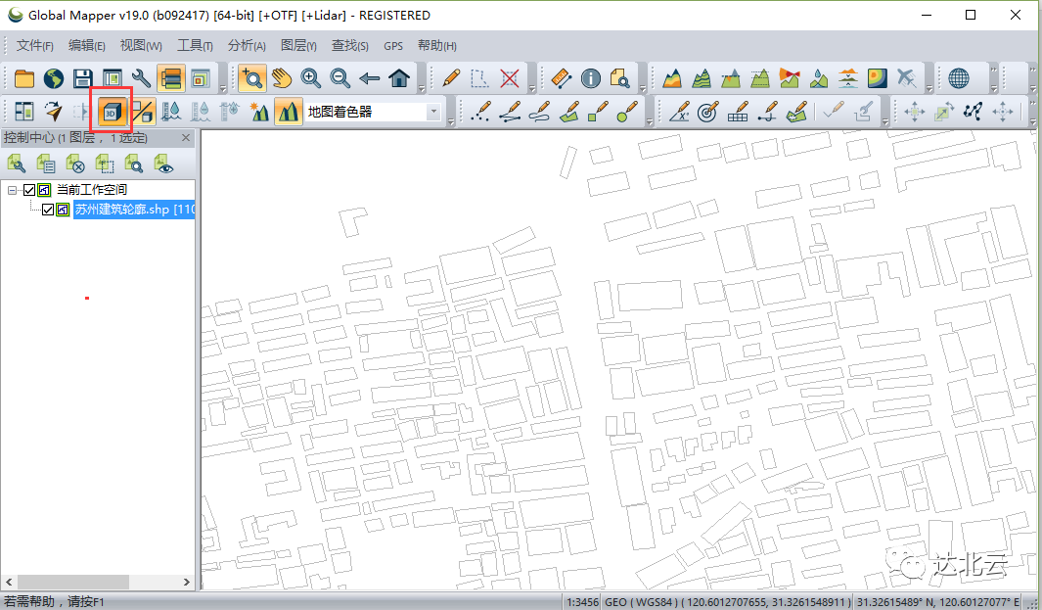
Task: Click the slash cube 3D link icon
Action: (x=142, y=111)
